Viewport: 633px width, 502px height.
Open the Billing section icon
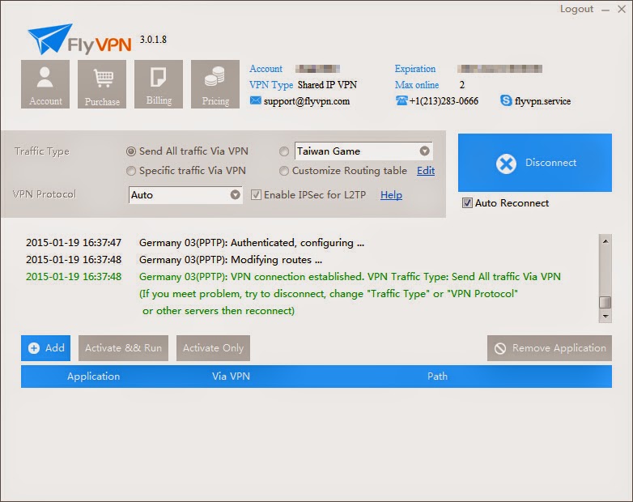click(159, 84)
